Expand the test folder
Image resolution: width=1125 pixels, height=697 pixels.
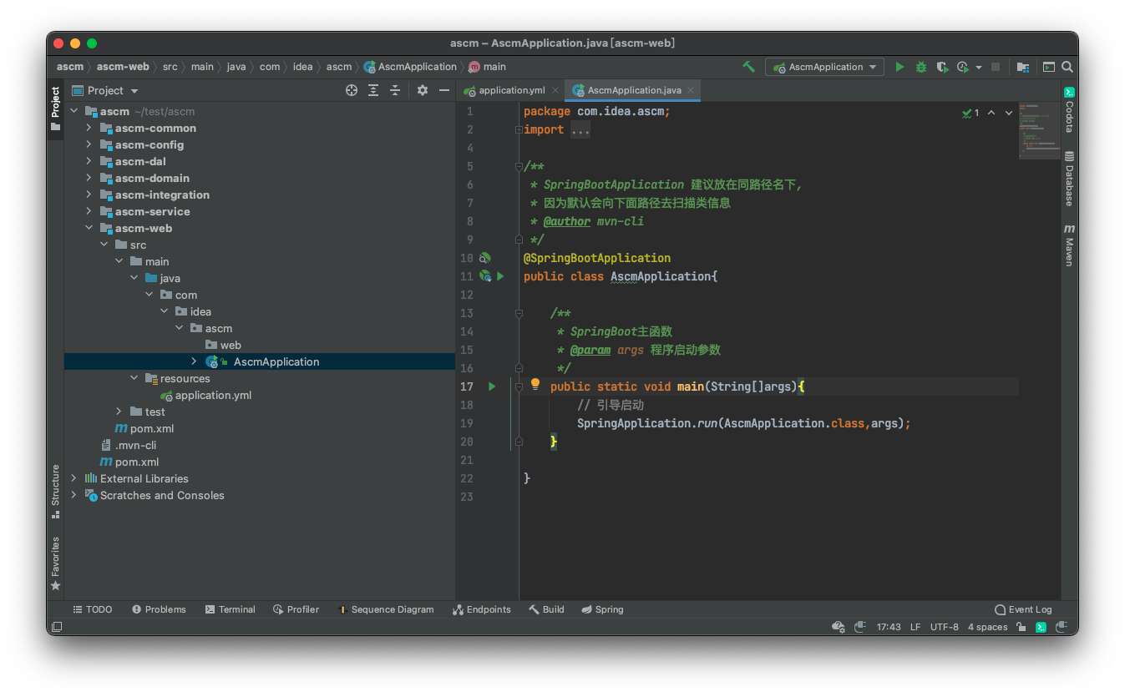[x=119, y=412]
